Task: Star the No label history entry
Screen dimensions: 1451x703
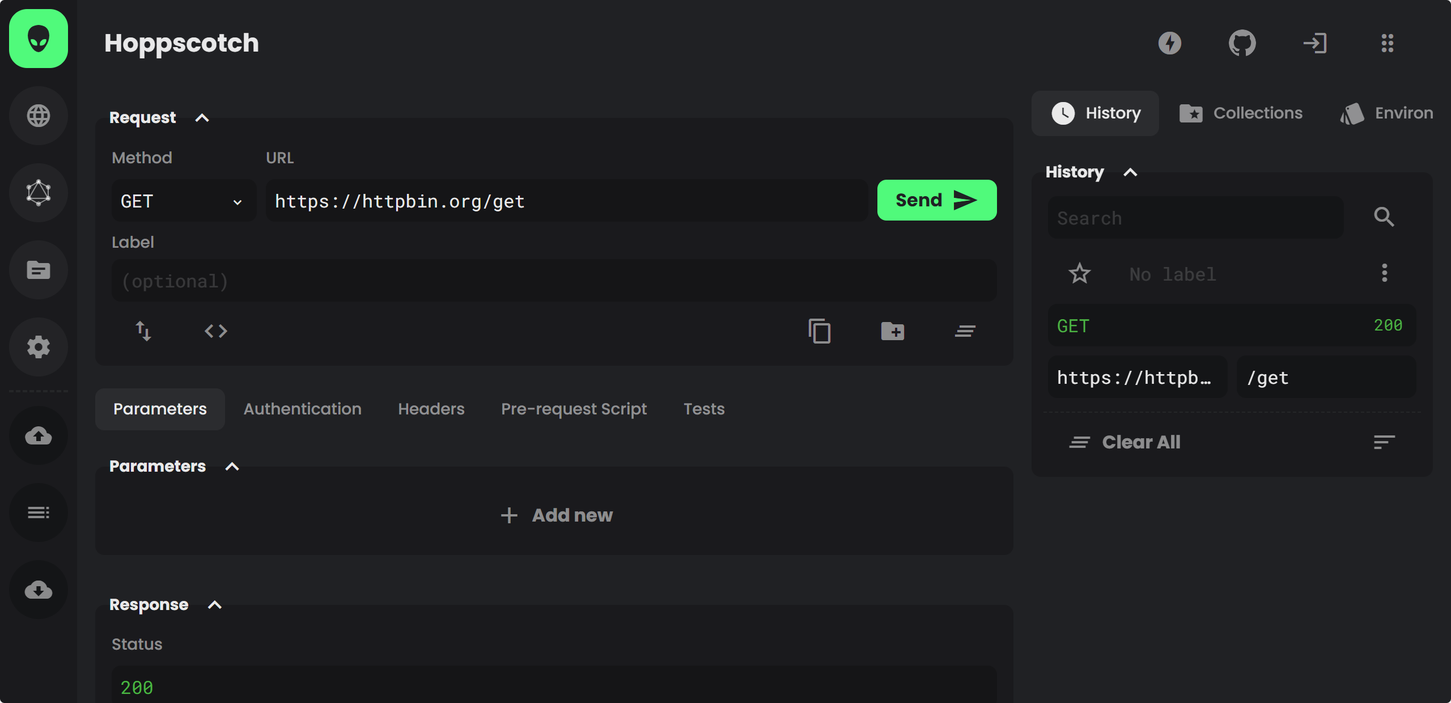Action: (1079, 274)
